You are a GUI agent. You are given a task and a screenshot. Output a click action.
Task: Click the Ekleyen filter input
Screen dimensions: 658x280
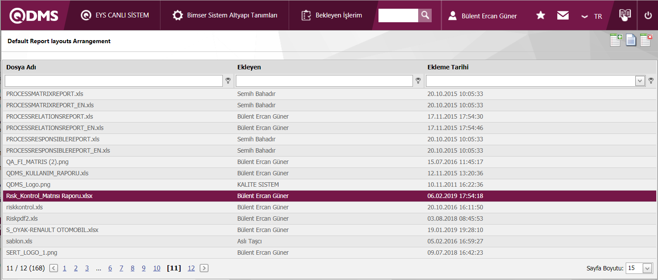324,81
